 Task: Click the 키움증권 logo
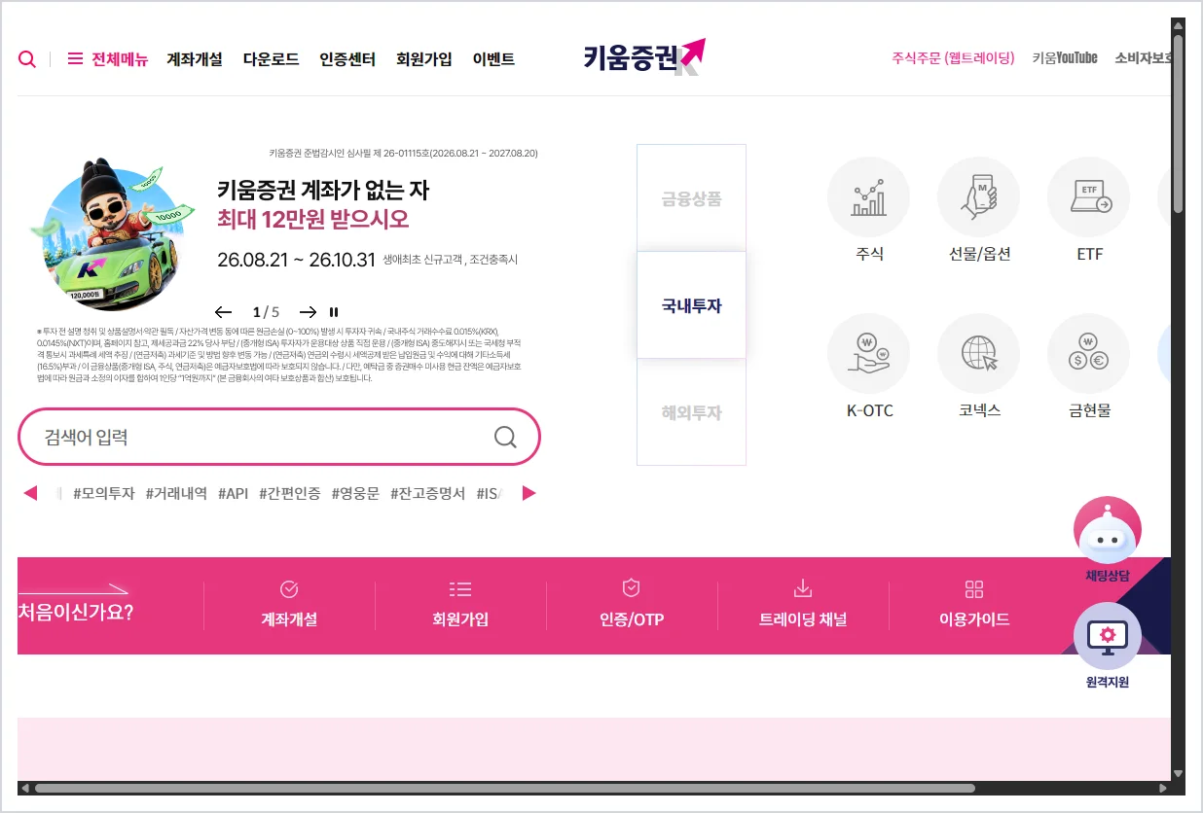click(x=644, y=57)
